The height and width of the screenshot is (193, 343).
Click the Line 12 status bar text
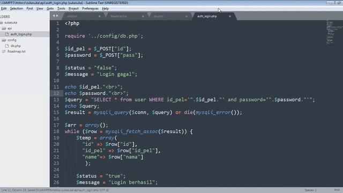pyautogui.click(x=55, y=190)
